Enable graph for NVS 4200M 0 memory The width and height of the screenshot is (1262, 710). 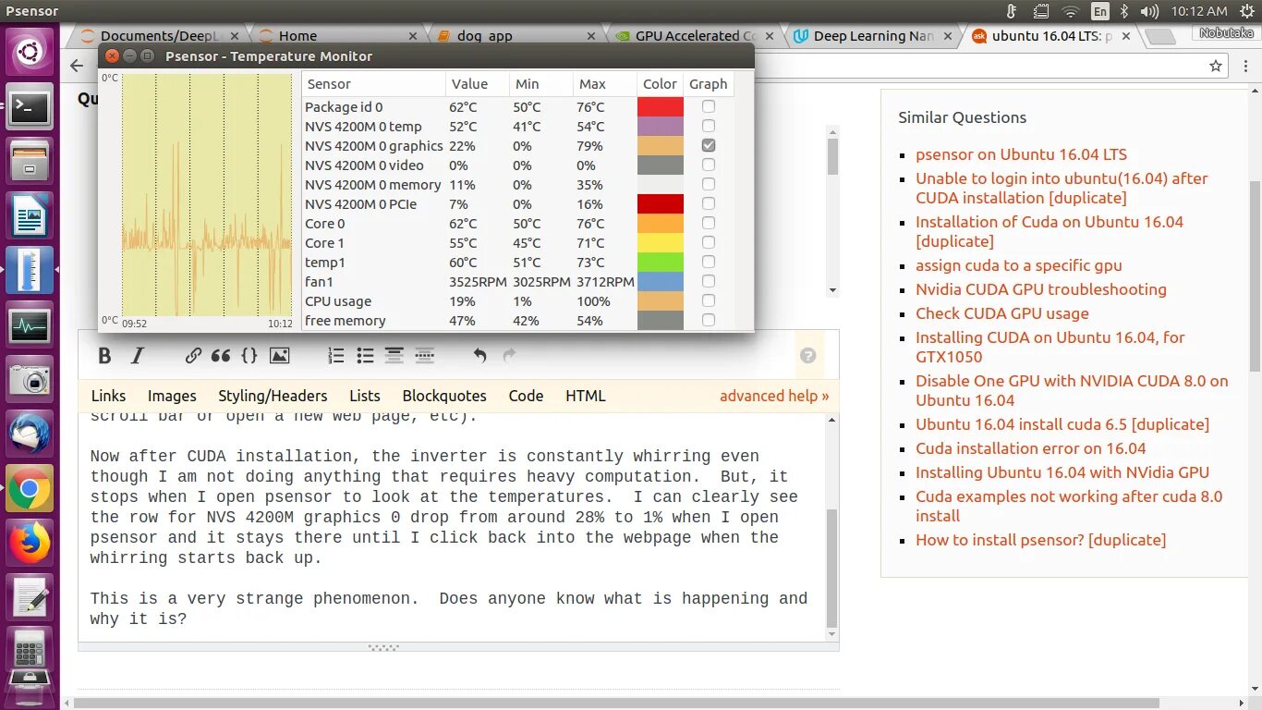pos(709,185)
